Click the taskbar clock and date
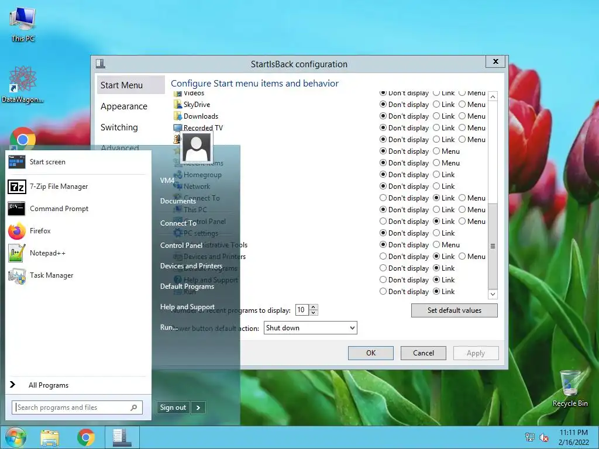This screenshot has height=449, width=599. 573,437
